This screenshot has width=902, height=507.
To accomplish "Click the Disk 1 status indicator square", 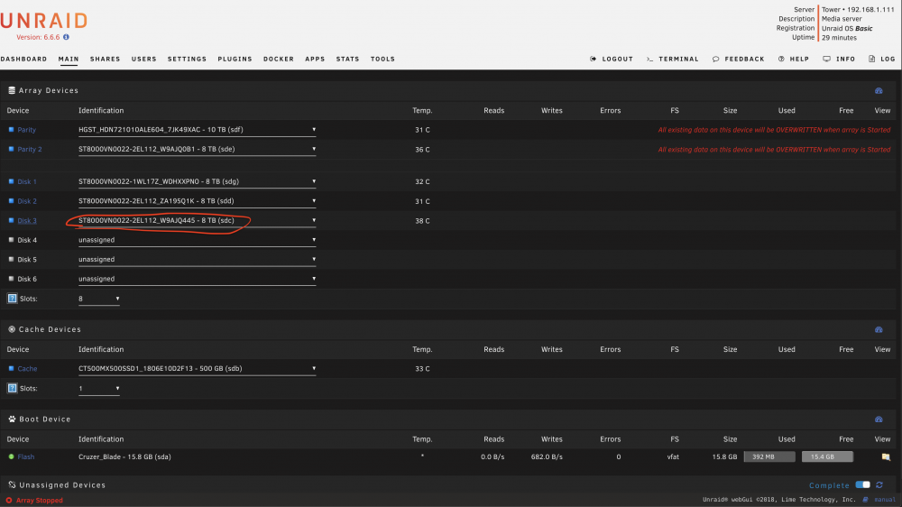I will [11, 181].
